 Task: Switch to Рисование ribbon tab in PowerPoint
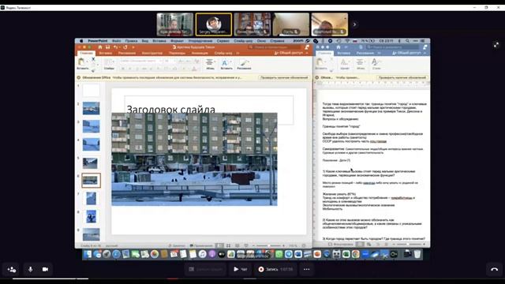point(126,53)
